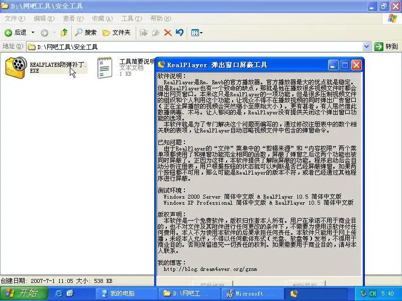Go up one folder level

pos(64,33)
